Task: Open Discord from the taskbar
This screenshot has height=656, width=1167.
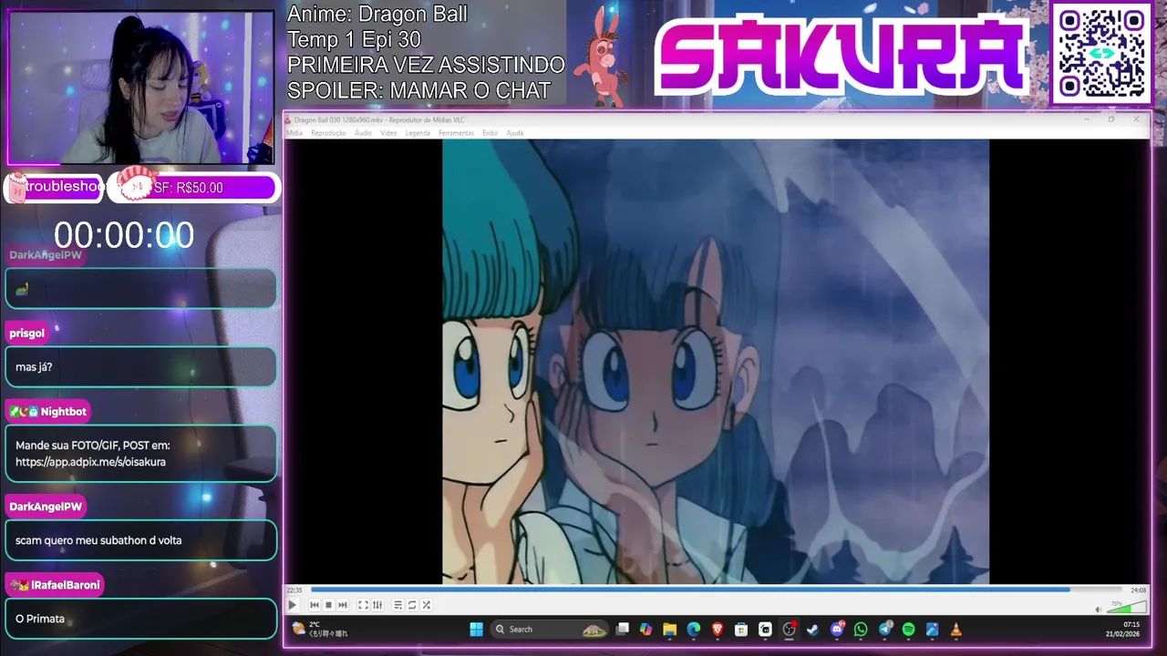Action: click(837, 630)
